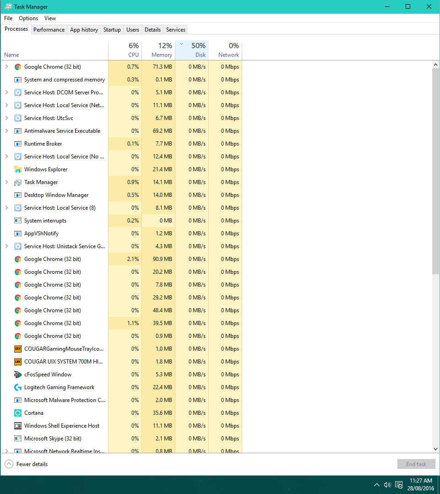Expand Service Host: DCOM Server Pro... row
This screenshot has height=494, width=440.
tap(6, 92)
